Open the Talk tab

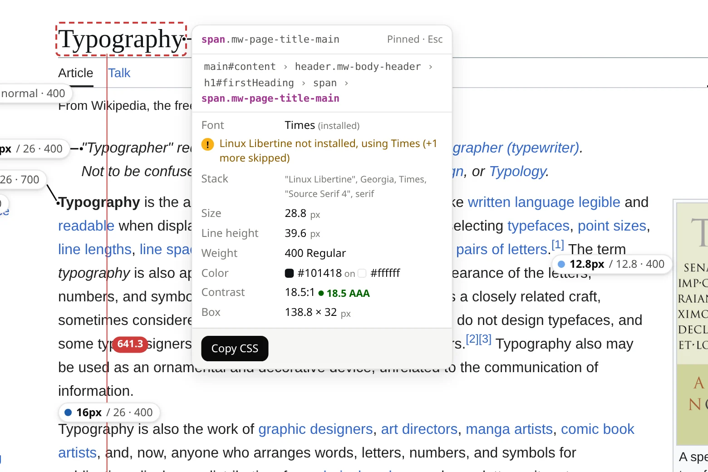(119, 73)
